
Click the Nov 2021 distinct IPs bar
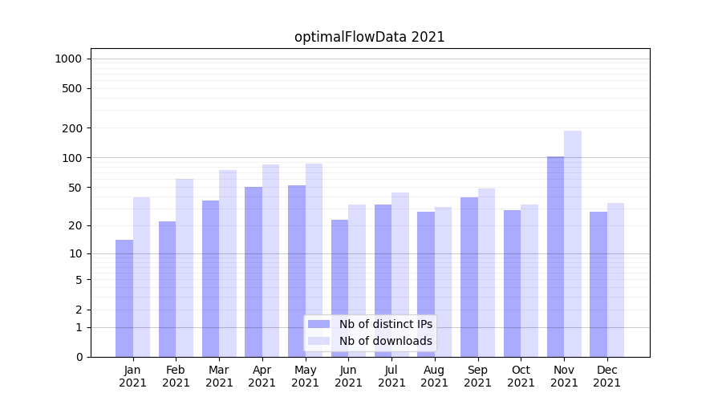tap(555, 257)
